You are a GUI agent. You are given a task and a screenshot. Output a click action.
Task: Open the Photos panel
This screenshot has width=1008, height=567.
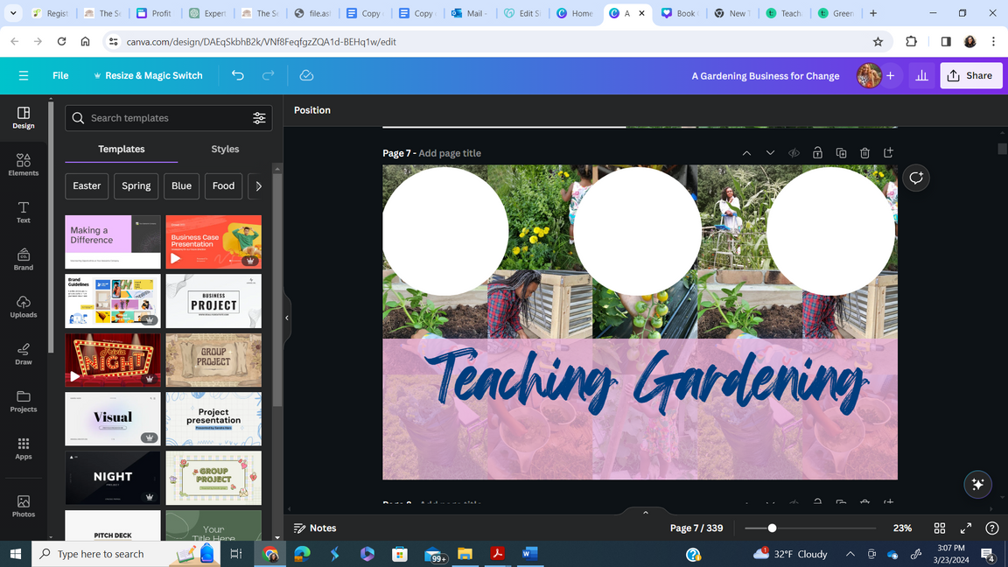click(x=23, y=506)
